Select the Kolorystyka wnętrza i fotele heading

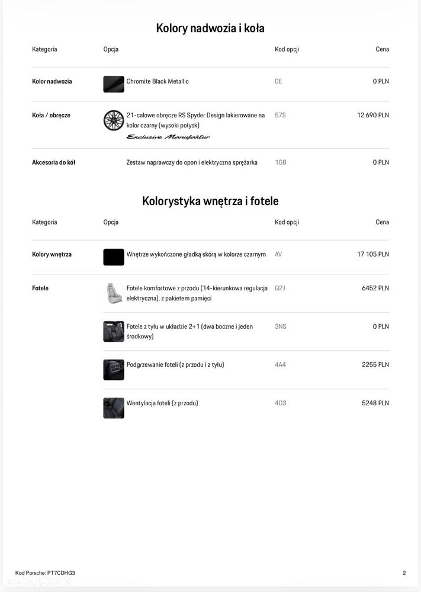coord(210,201)
